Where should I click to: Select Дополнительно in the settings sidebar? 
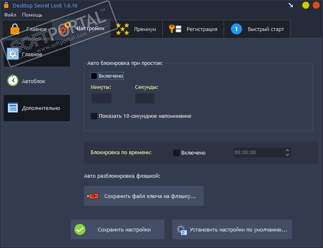coord(37,108)
